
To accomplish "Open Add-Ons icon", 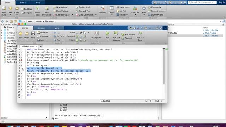I will 135,8.
